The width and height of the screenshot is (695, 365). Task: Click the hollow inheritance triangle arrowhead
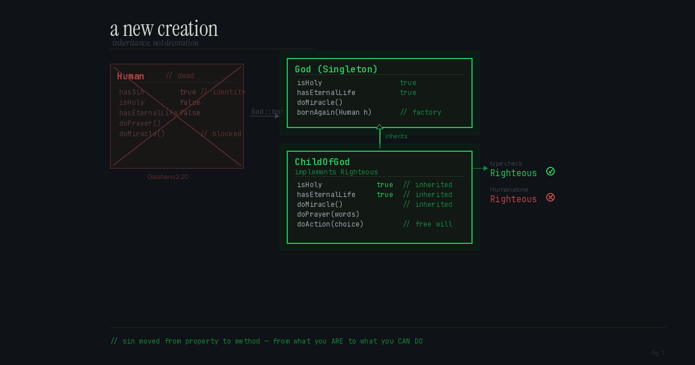[x=379, y=126]
